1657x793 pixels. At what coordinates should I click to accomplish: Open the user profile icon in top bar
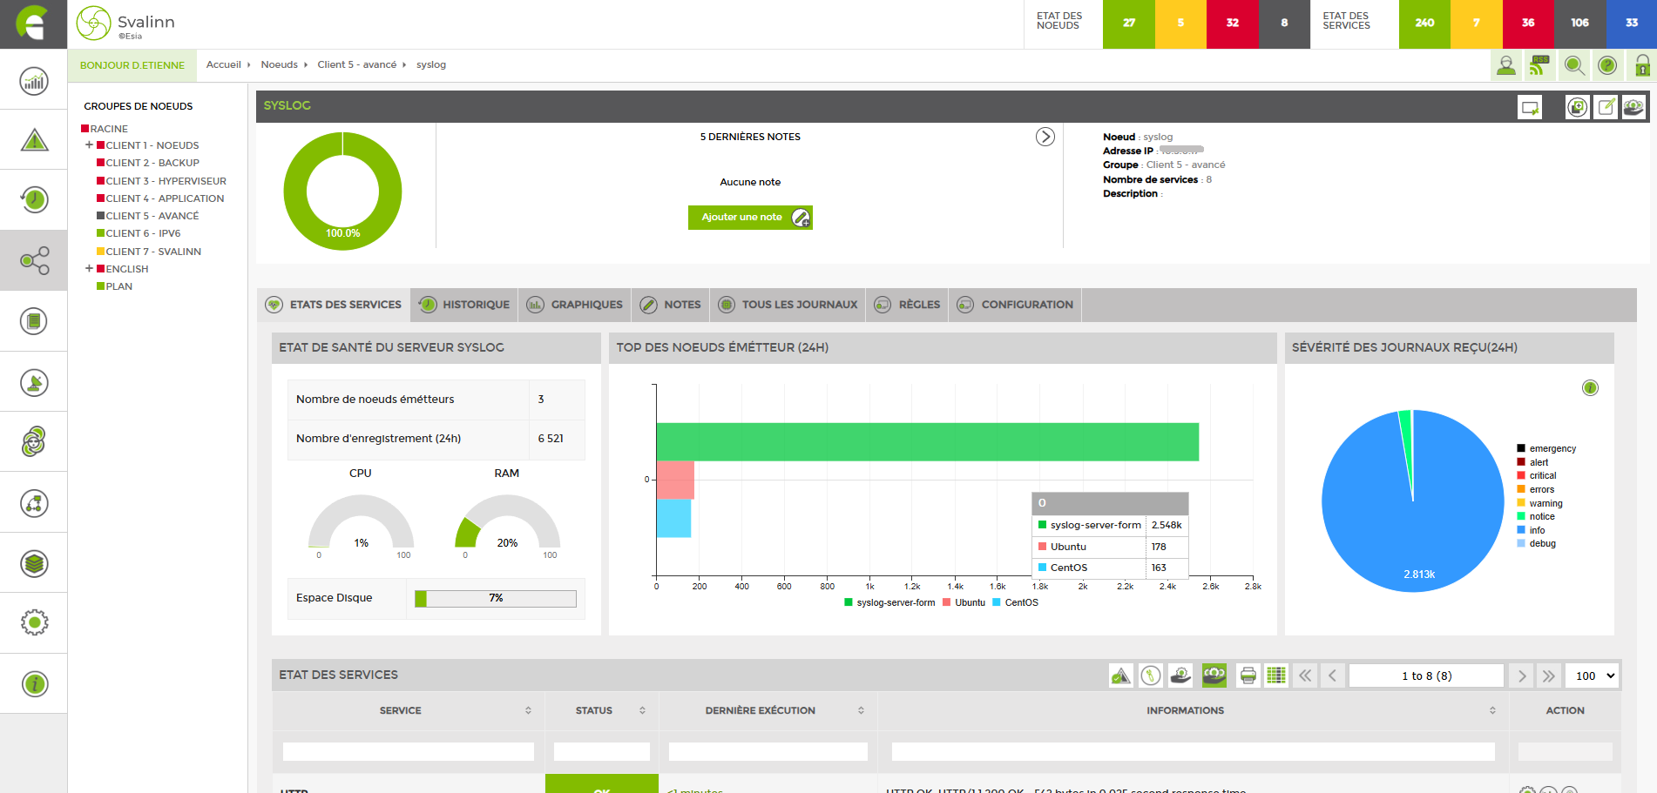click(1505, 65)
